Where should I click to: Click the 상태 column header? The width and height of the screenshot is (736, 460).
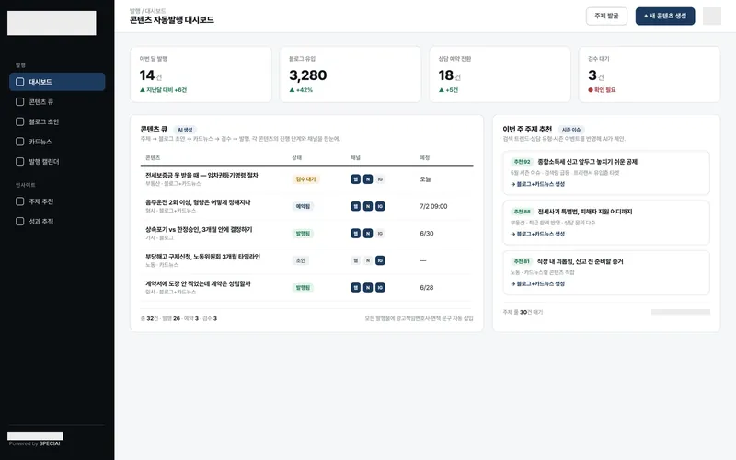(x=296, y=157)
